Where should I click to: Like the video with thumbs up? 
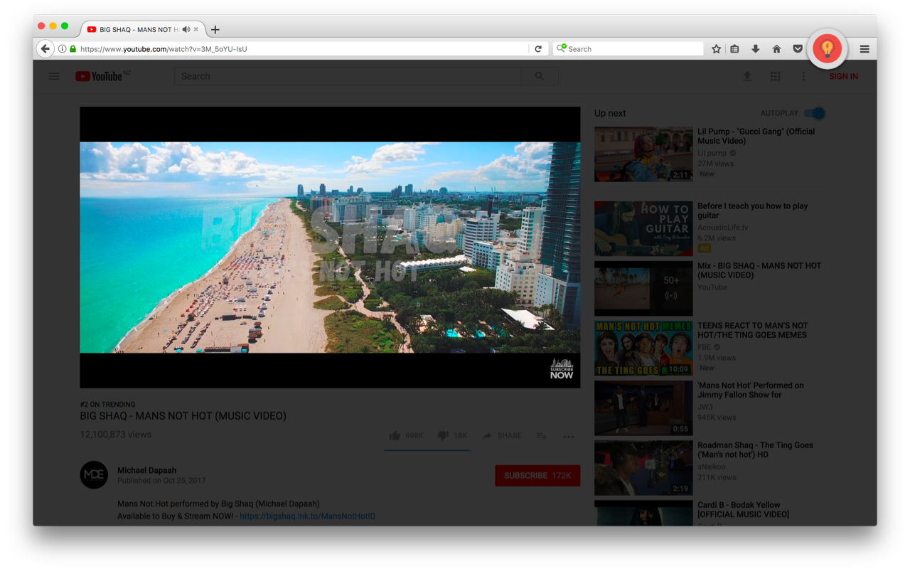395,435
